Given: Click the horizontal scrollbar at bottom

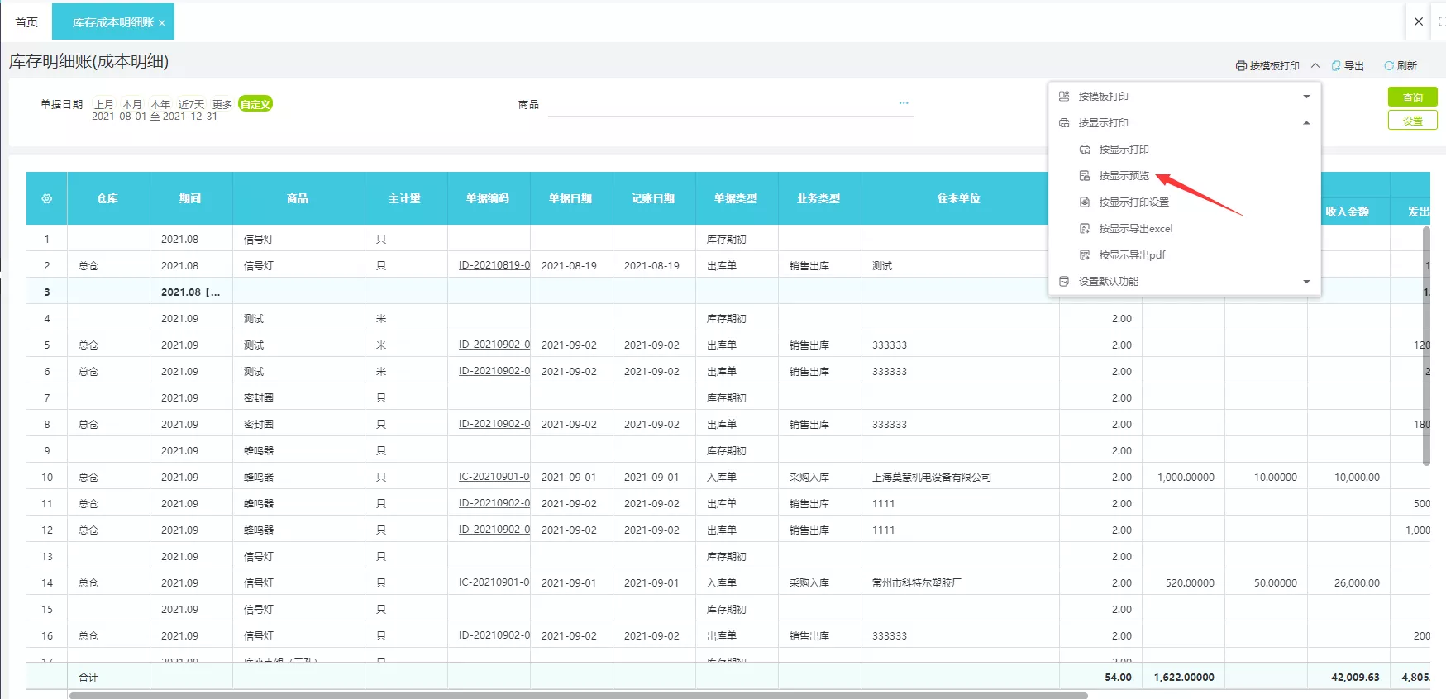Looking at the screenshot, I should point(578,696).
